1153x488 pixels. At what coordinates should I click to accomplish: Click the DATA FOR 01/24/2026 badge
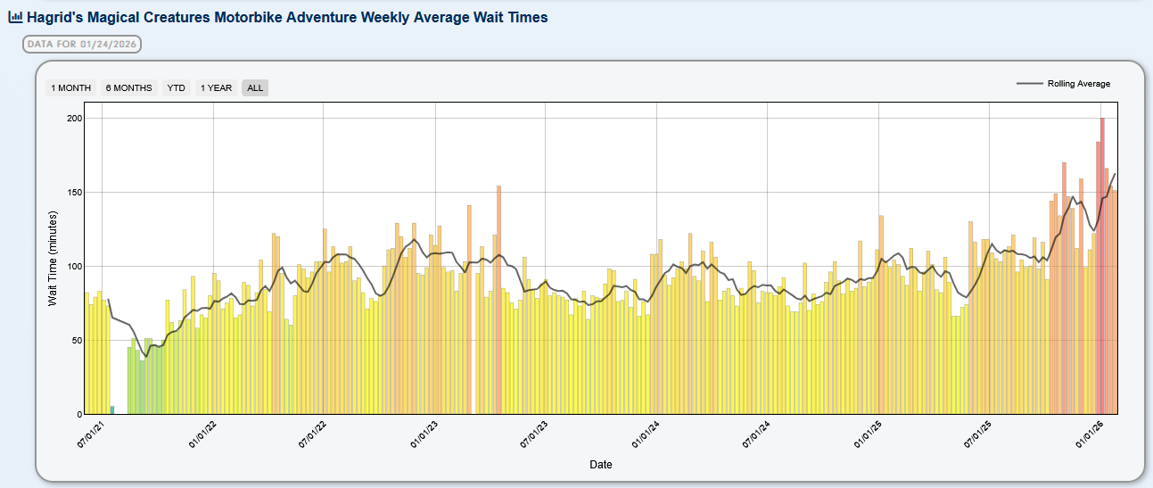[83, 44]
